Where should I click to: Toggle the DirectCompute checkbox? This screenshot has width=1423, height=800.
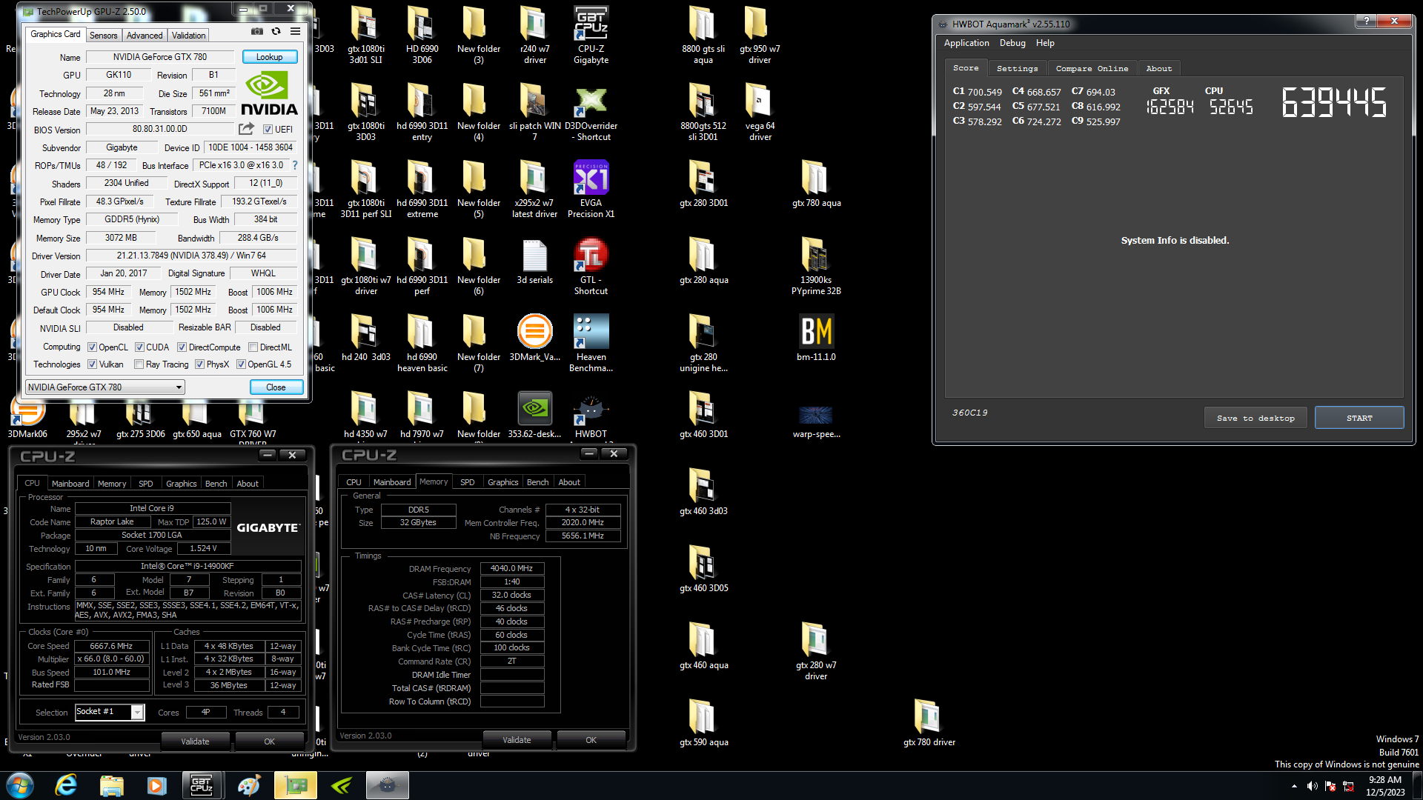pyautogui.click(x=182, y=347)
